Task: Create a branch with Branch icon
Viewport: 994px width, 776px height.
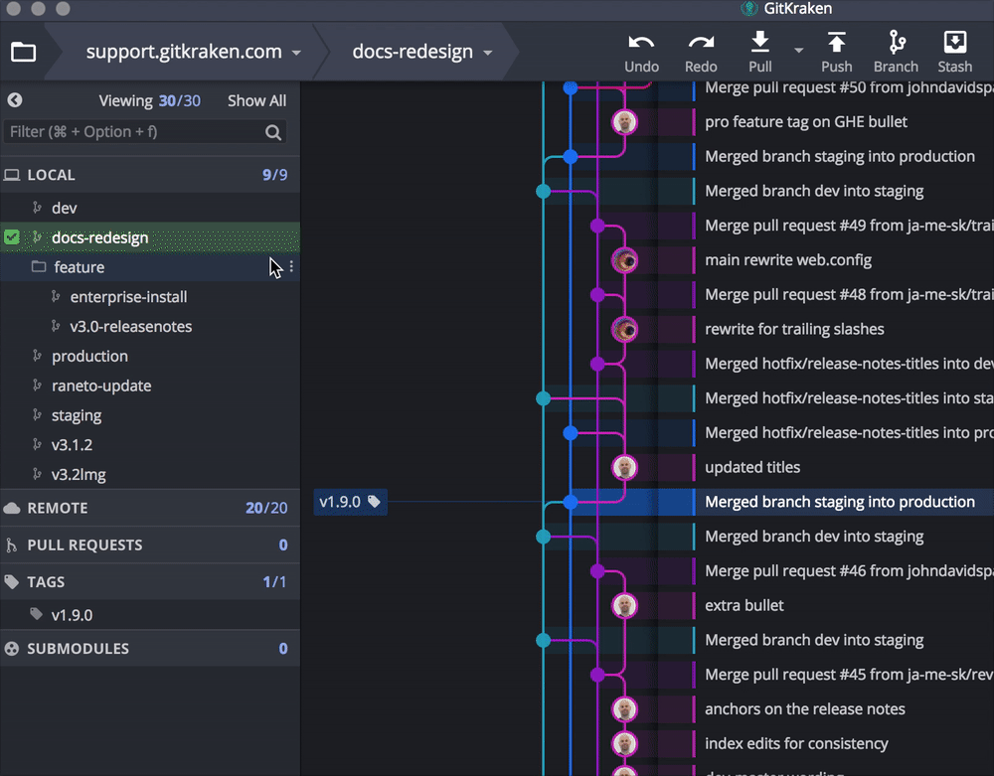Action: [897, 42]
